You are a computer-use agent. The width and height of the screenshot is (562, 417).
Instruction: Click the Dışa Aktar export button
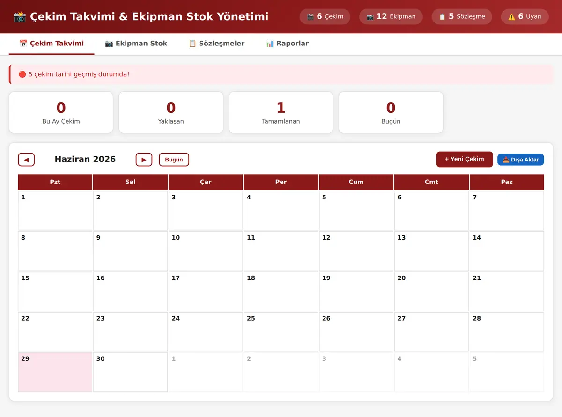521,160
